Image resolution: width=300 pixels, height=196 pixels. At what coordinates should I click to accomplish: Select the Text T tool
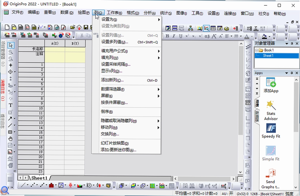pos(10,105)
